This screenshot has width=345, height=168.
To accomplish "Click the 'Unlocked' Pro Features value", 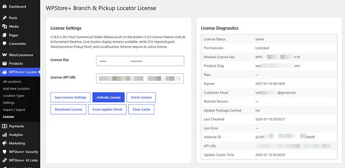I will coord(262,48).
